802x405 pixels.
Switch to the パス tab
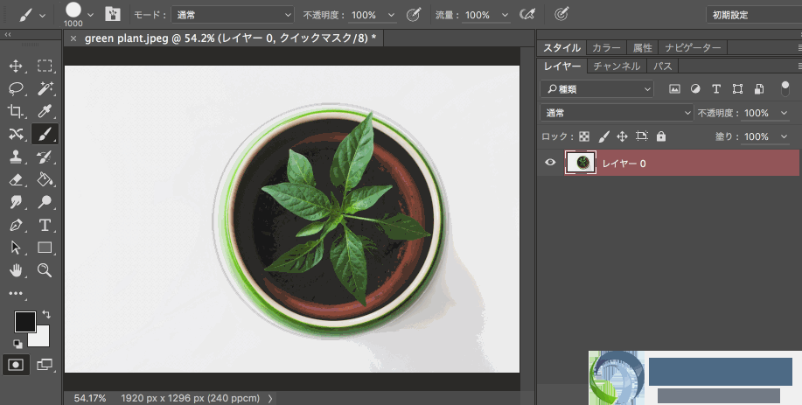tap(662, 66)
